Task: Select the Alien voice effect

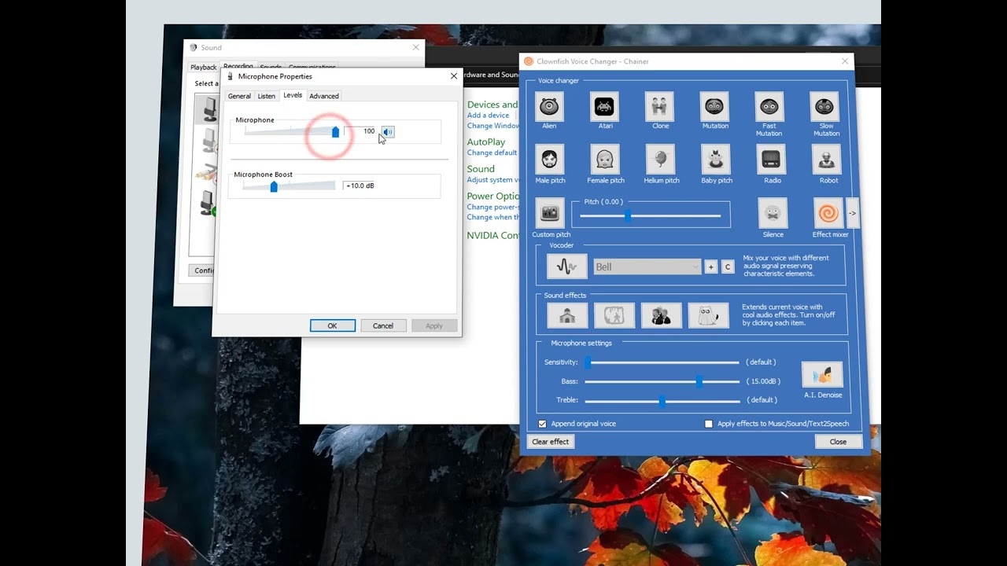Action: (x=549, y=106)
